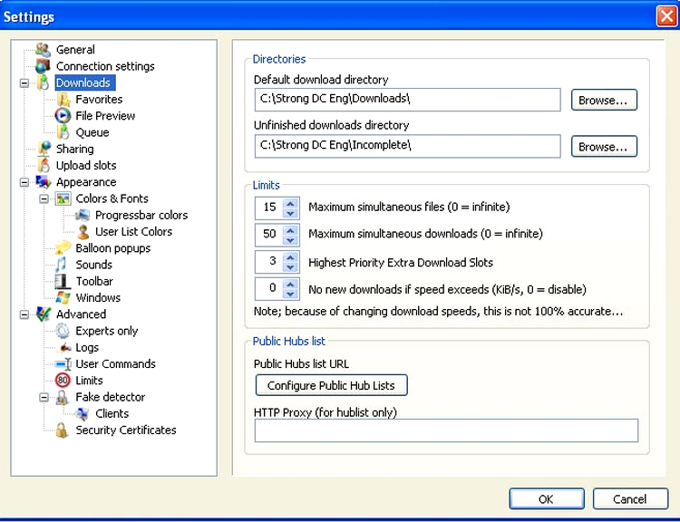
Task: Click the Favorites star folder icon
Action: click(x=63, y=100)
